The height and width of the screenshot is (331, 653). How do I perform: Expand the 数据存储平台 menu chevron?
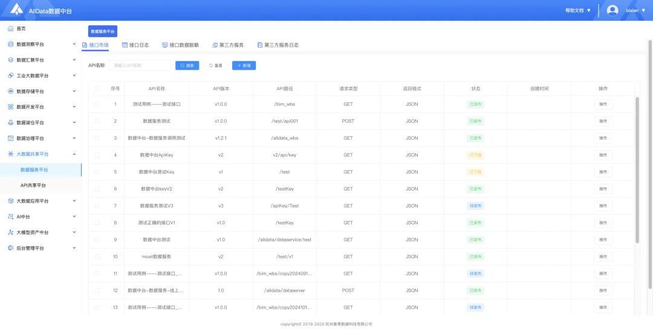tap(74, 91)
